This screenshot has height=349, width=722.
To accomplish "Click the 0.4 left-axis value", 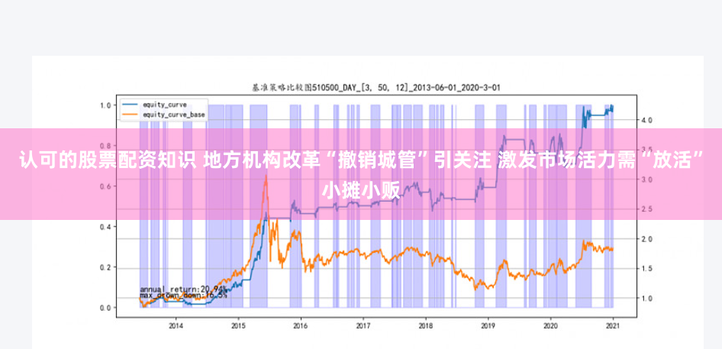I will pos(106,227).
